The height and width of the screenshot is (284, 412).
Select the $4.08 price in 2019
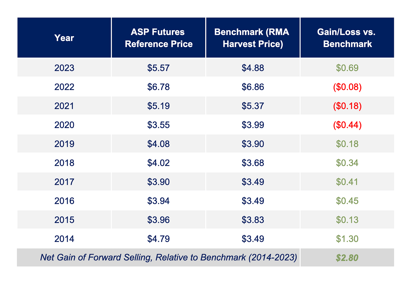[x=158, y=144]
